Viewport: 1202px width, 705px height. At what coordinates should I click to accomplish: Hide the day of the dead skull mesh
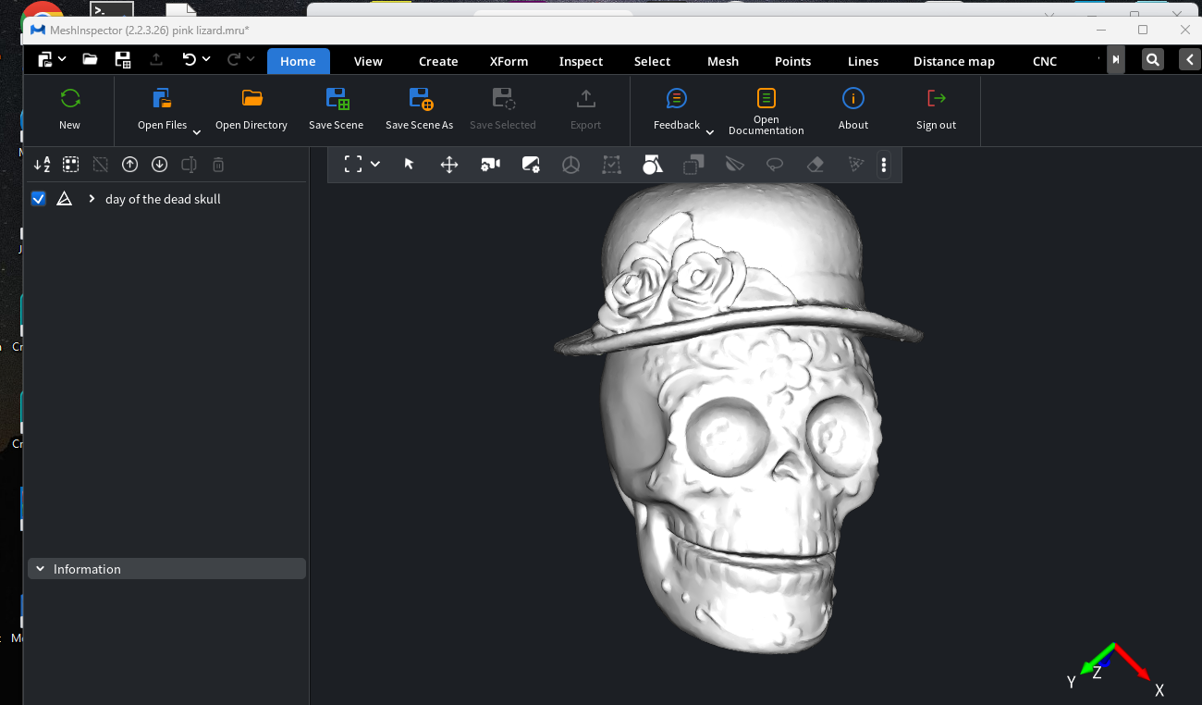pos(38,198)
